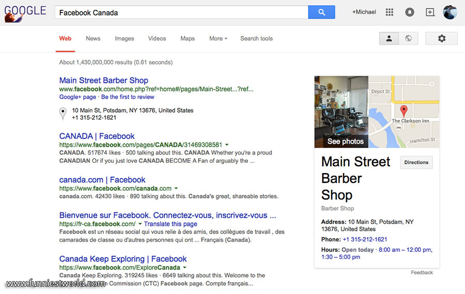Click the Google doodle logo
This screenshot has height=294, width=465.
(x=25, y=13)
